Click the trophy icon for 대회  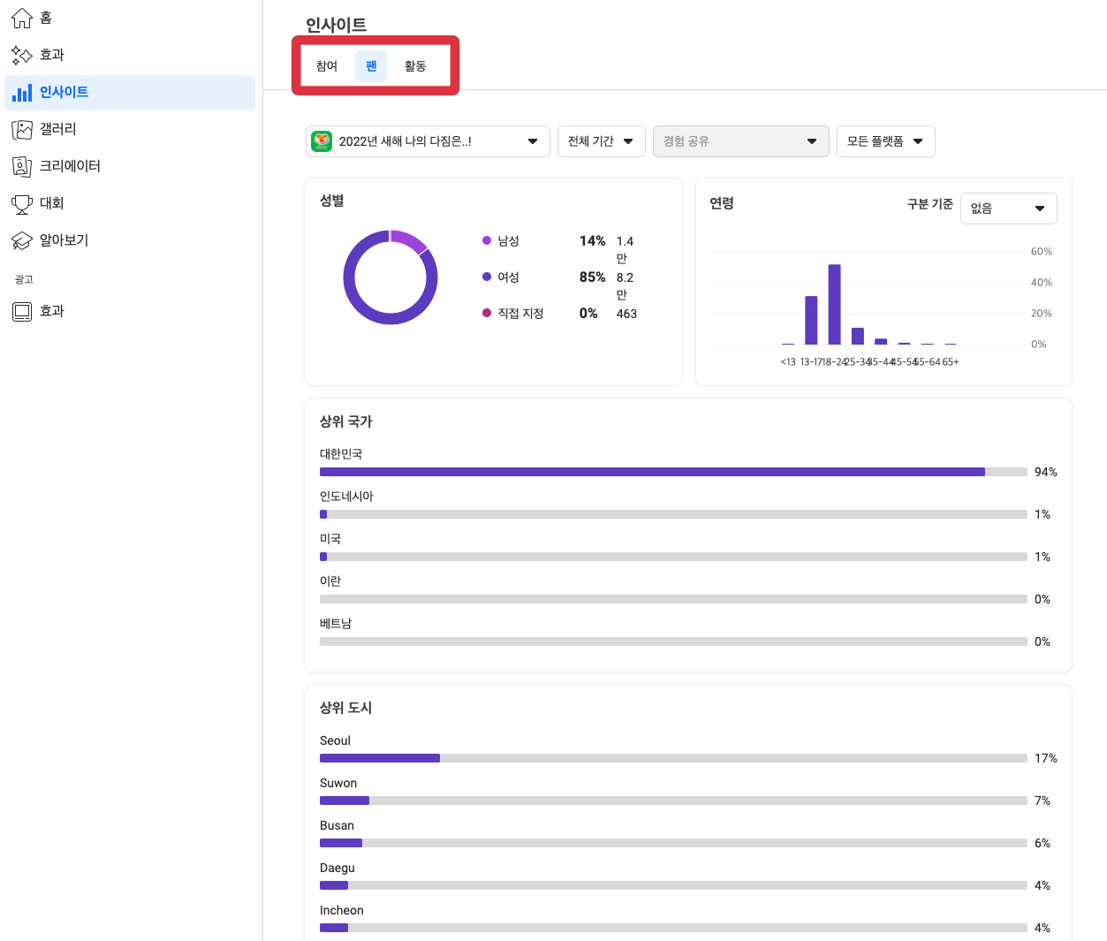click(22, 203)
